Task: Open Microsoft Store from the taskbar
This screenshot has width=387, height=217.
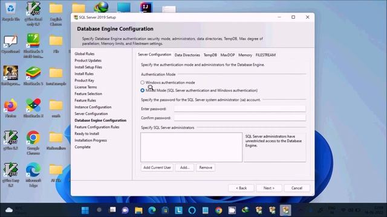Action: [165, 210]
